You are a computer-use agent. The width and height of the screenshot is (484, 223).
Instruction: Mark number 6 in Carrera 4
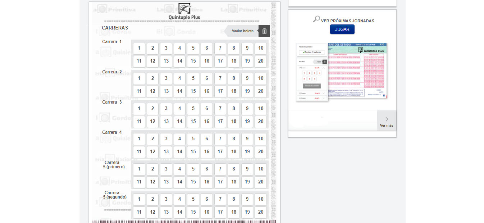(x=207, y=139)
